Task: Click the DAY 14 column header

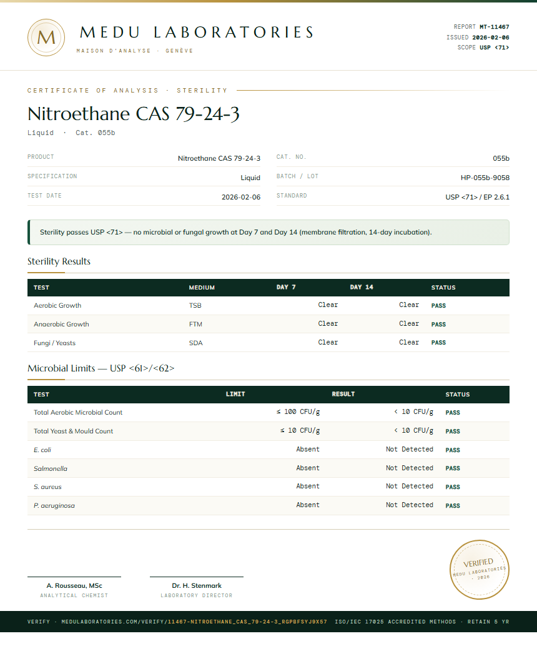Action: (362, 287)
